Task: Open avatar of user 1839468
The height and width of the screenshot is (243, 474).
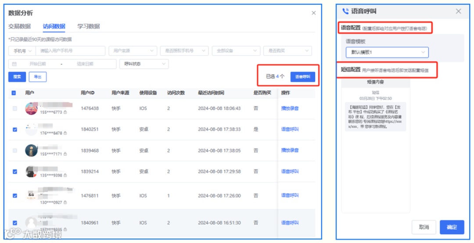Action: 31,151
